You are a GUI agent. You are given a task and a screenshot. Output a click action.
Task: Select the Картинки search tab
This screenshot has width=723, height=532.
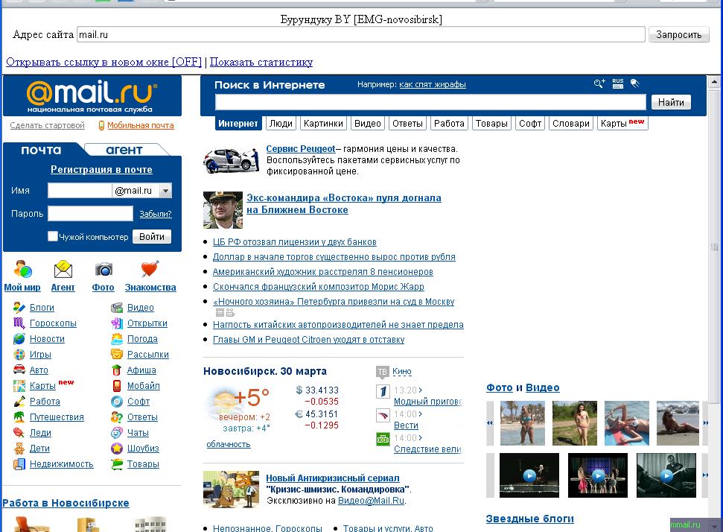pyautogui.click(x=323, y=124)
